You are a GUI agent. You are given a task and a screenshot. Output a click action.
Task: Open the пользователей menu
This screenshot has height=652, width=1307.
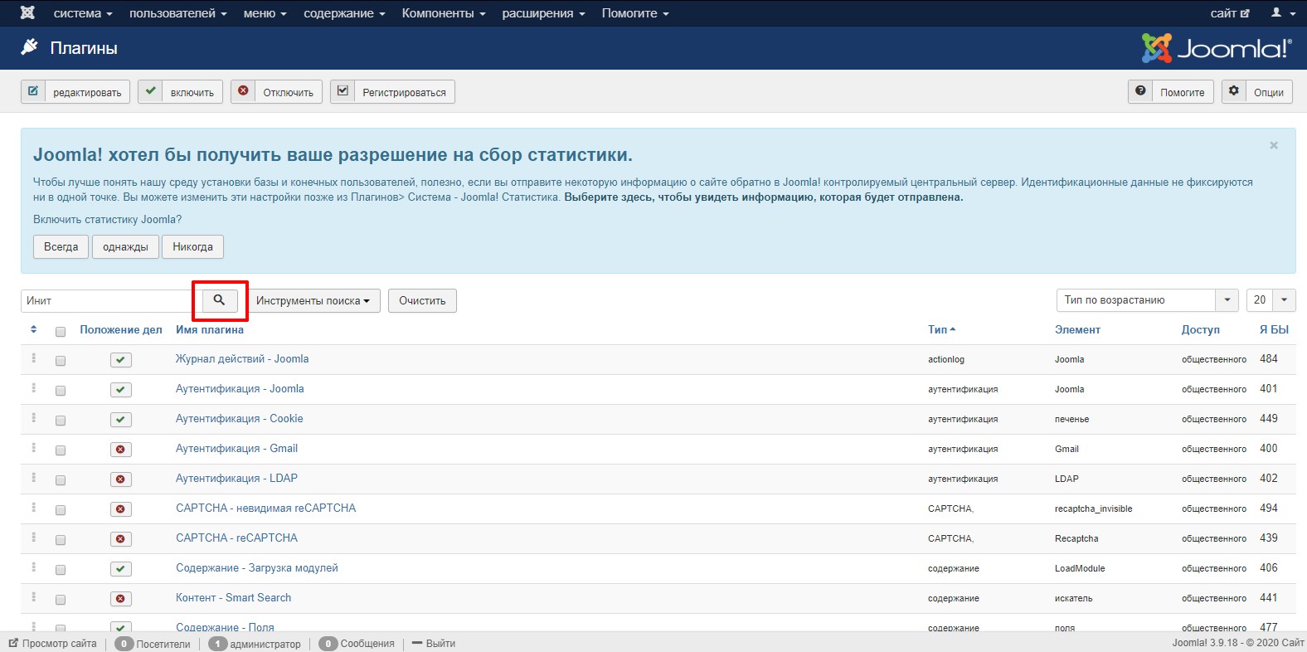point(177,13)
